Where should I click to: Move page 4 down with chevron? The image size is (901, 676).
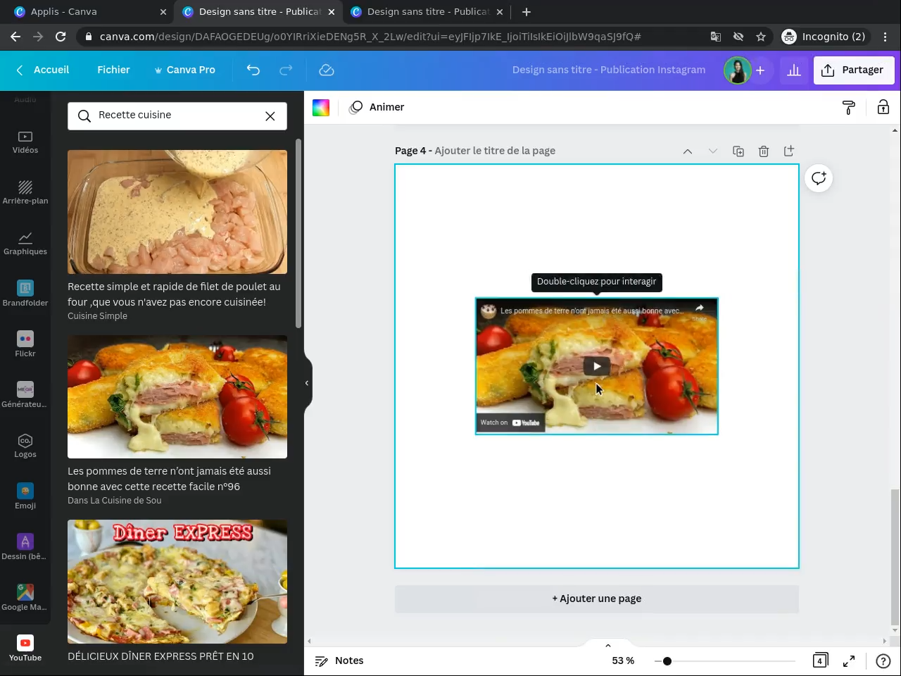pos(713,151)
